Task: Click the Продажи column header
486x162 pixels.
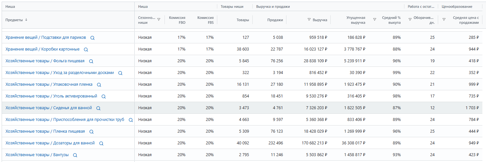Action: point(275,20)
